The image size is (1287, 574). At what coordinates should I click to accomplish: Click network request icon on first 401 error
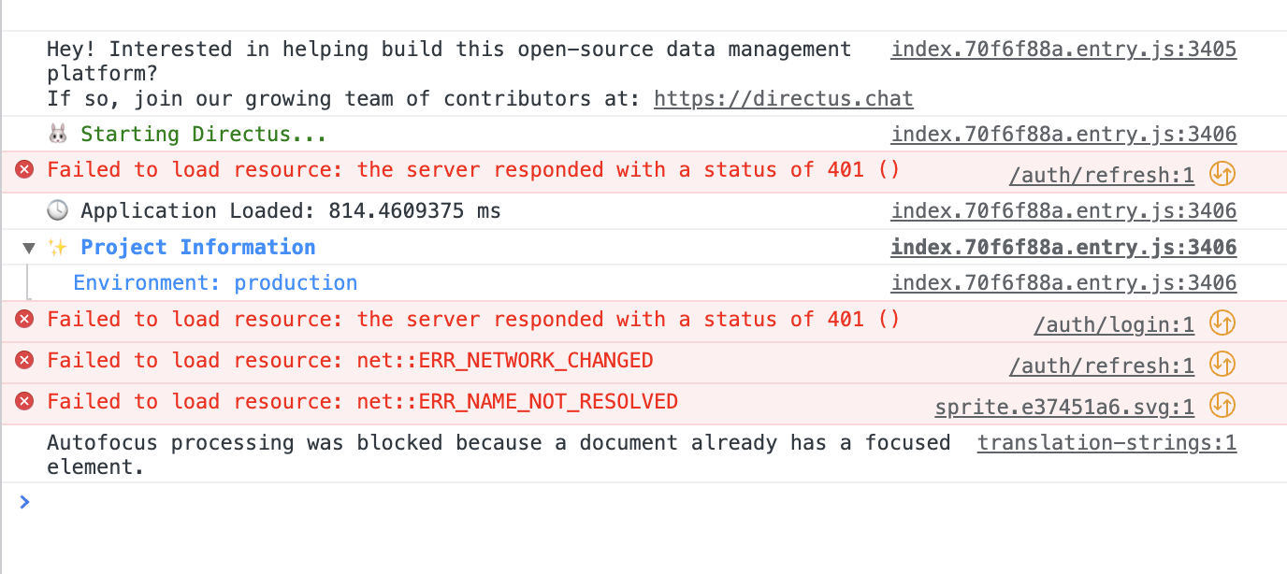coord(1222,173)
